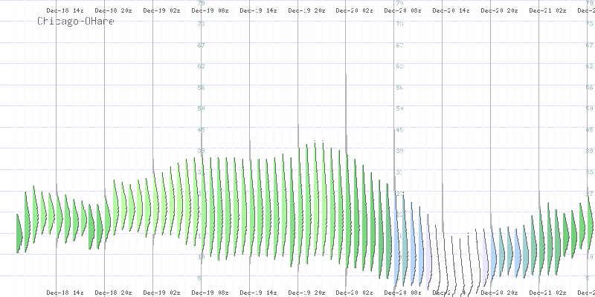Click the bottom Dec-20 20z axis label

click(499, 293)
